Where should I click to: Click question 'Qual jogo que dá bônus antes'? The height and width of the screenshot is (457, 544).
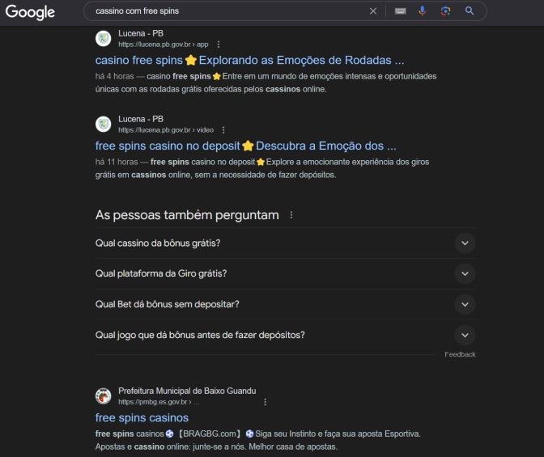(200, 335)
